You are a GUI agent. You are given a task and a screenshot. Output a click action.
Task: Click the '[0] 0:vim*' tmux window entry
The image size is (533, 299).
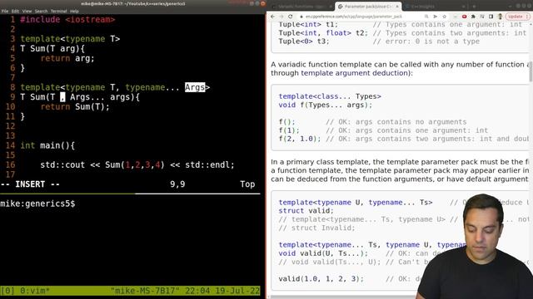click(x=25, y=291)
